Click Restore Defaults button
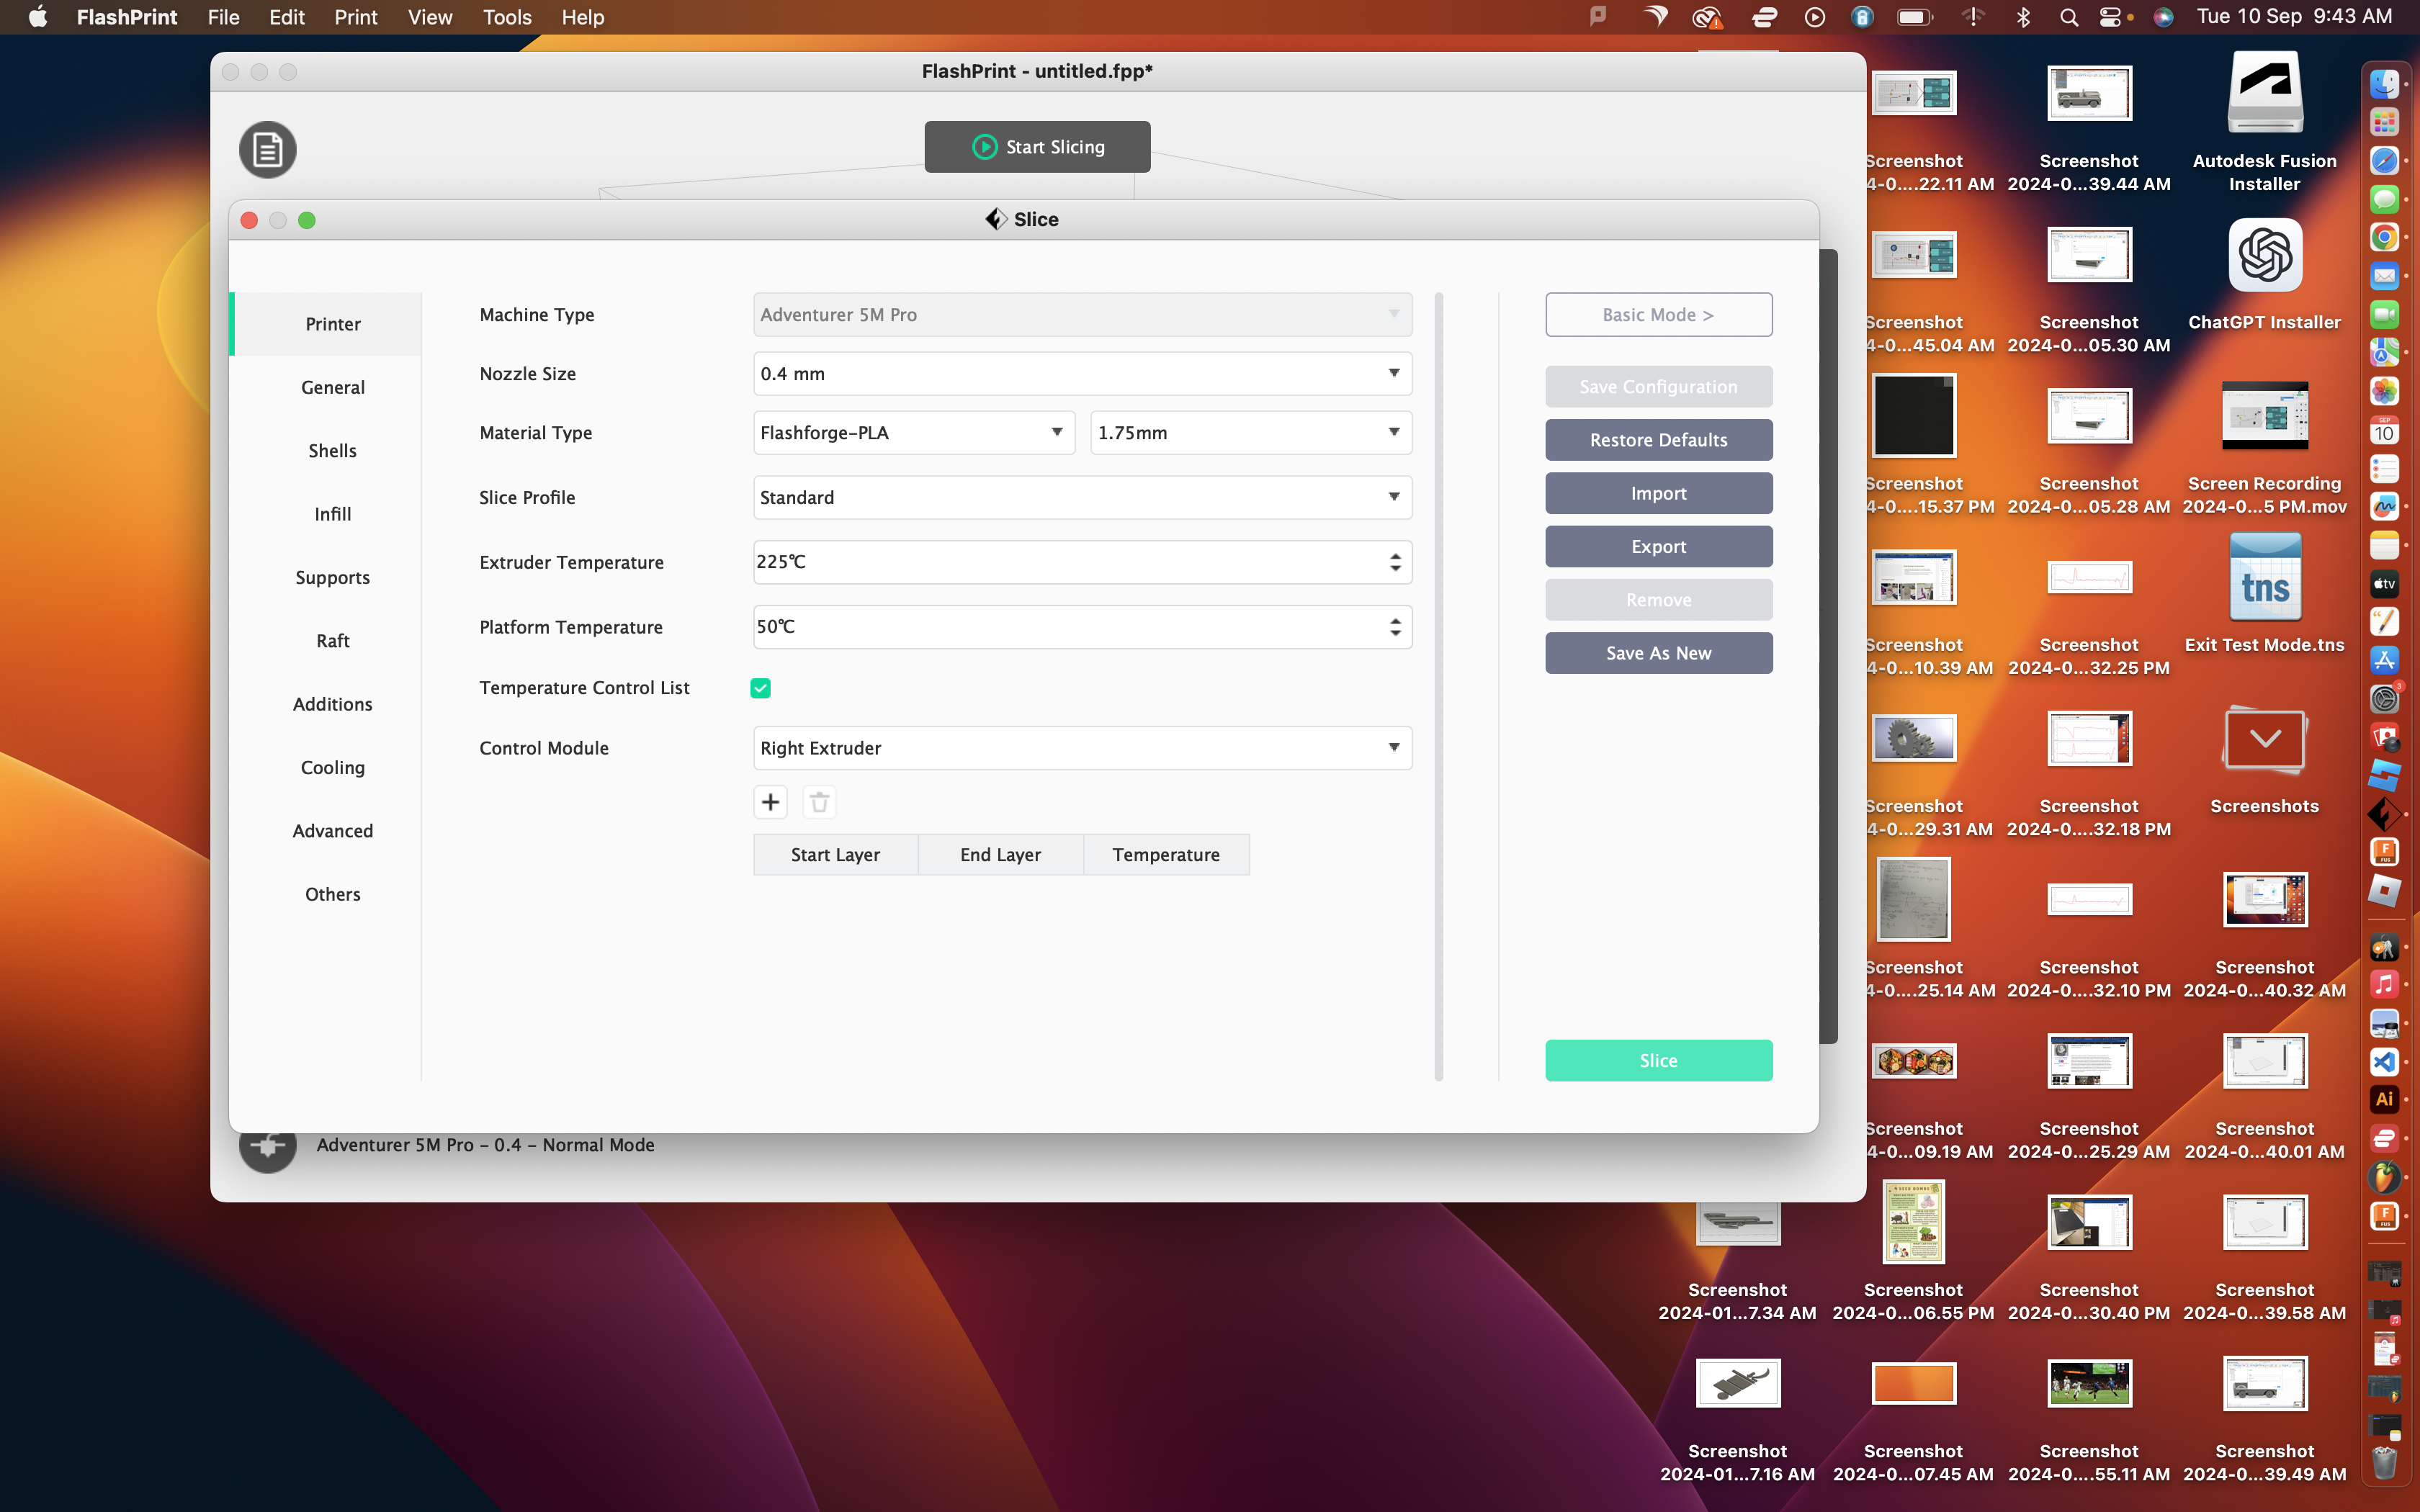2420x1512 pixels. coord(1658,440)
